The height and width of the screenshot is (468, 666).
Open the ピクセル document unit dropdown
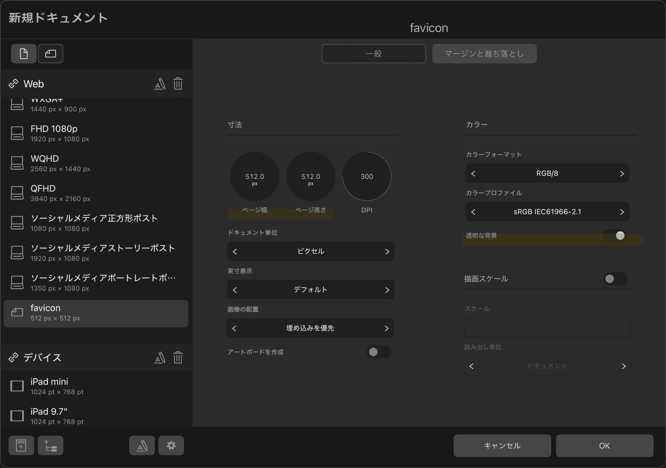[x=311, y=251]
